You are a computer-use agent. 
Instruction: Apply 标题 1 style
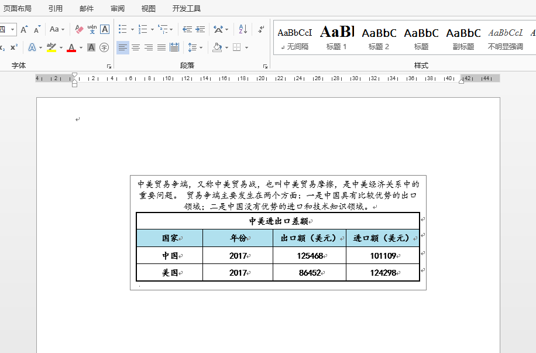pyautogui.click(x=337, y=37)
